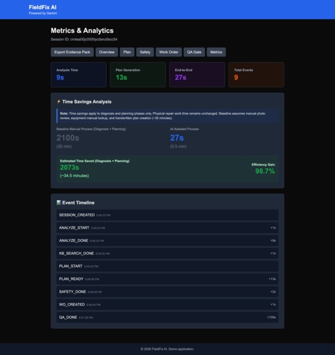Click the (0.5 min) AI process text

178,146
